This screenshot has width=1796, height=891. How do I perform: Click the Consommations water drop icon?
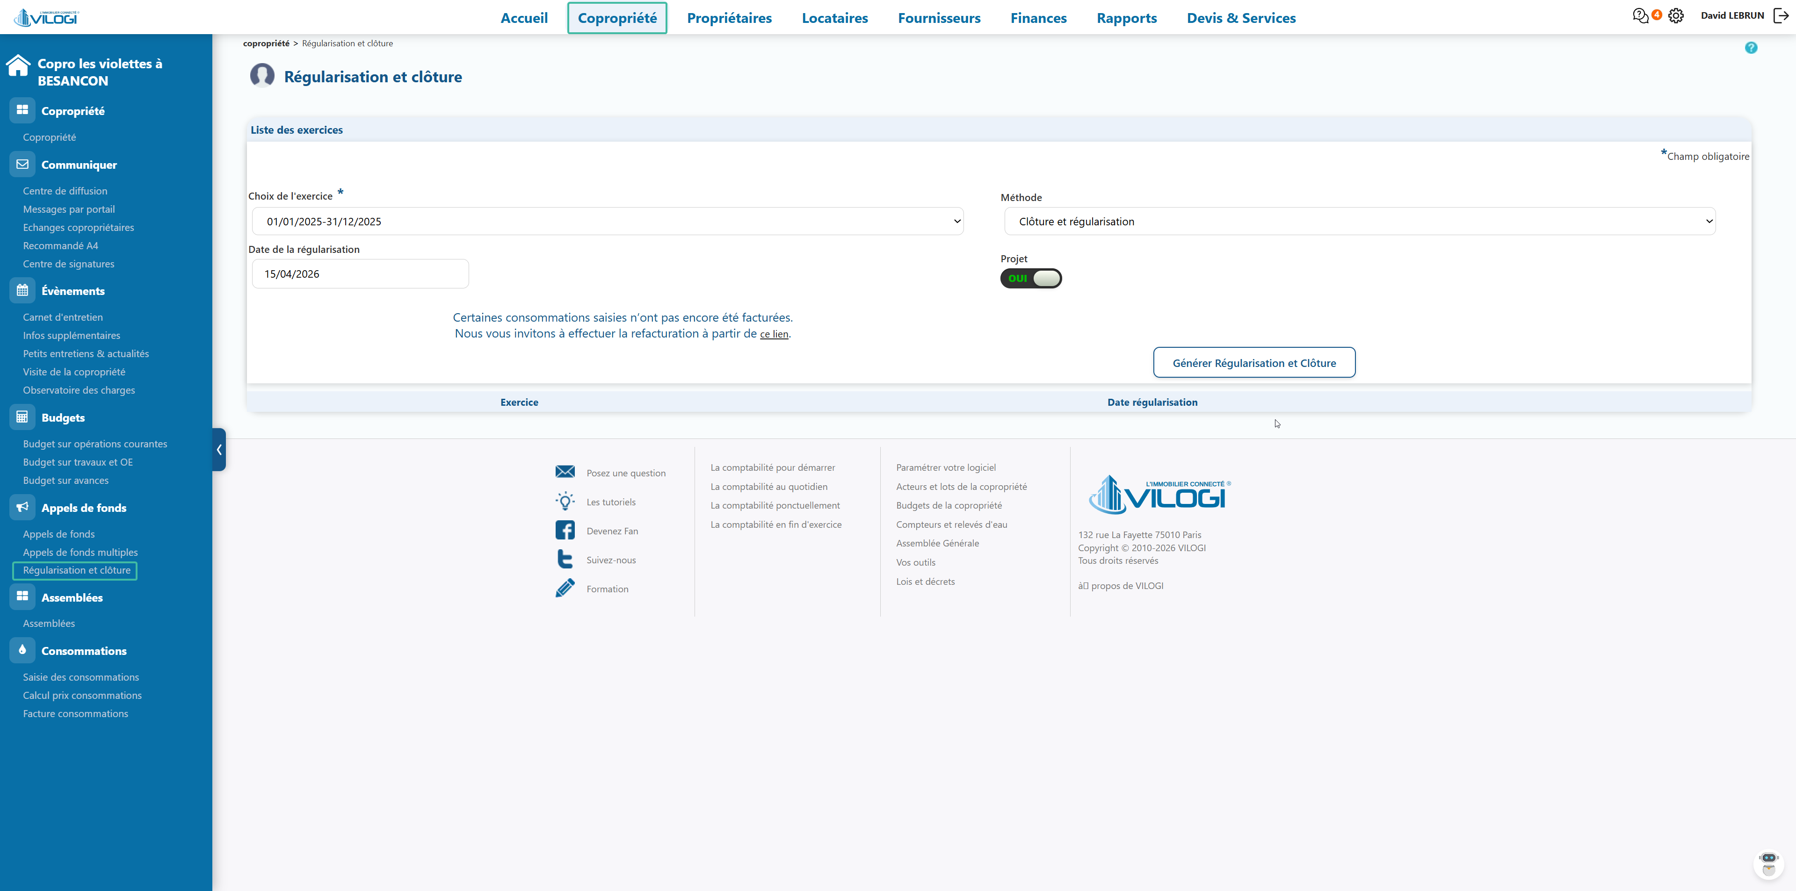[x=22, y=650]
